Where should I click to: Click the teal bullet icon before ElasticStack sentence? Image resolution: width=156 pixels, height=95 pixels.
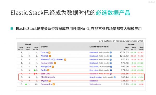12,28
